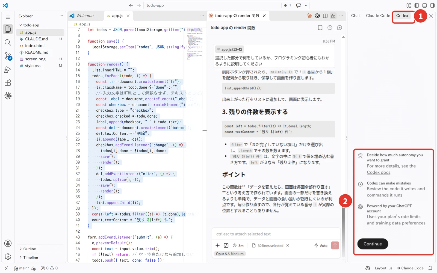Image resolution: width=437 pixels, height=273 pixels.
Task: Switch to the Chat tab in side panel
Action: [x=355, y=16]
